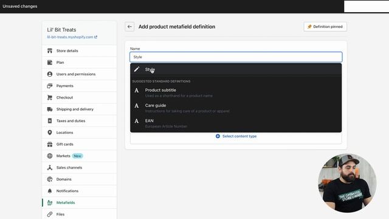389x219 pixels.
Task: Click the Store details shop icon
Action: click(50, 50)
